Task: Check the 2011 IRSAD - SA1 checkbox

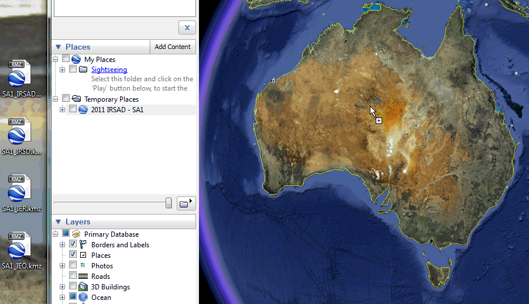Action: coord(73,109)
